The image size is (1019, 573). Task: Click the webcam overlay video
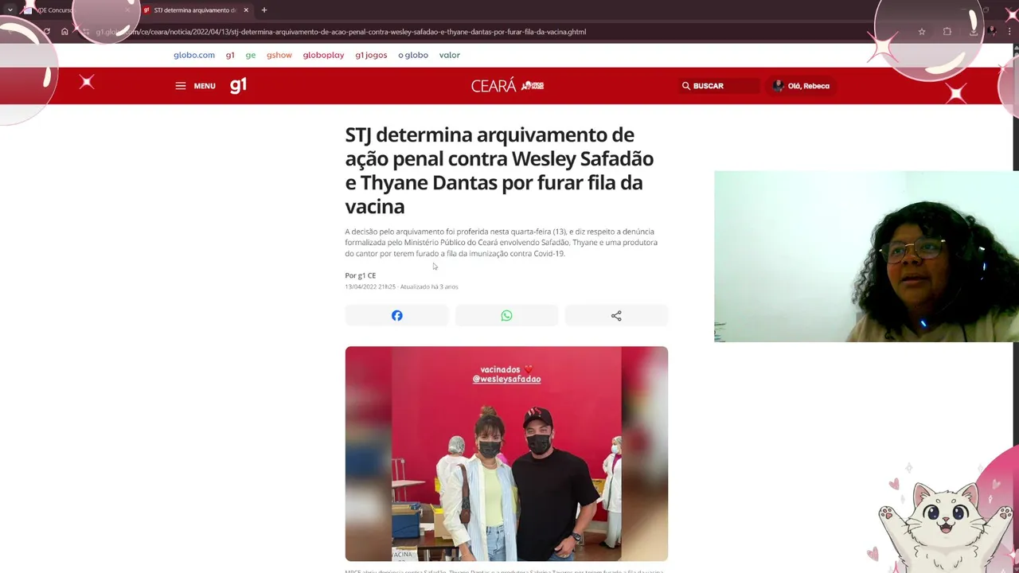click(866, 256)
